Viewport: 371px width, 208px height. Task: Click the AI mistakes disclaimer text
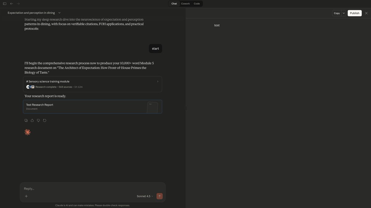click(92, 206)
